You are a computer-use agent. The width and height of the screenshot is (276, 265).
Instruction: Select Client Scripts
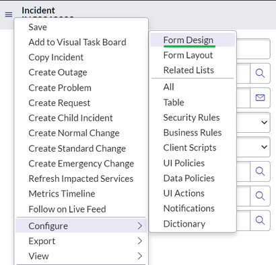(x=190, y=148)
